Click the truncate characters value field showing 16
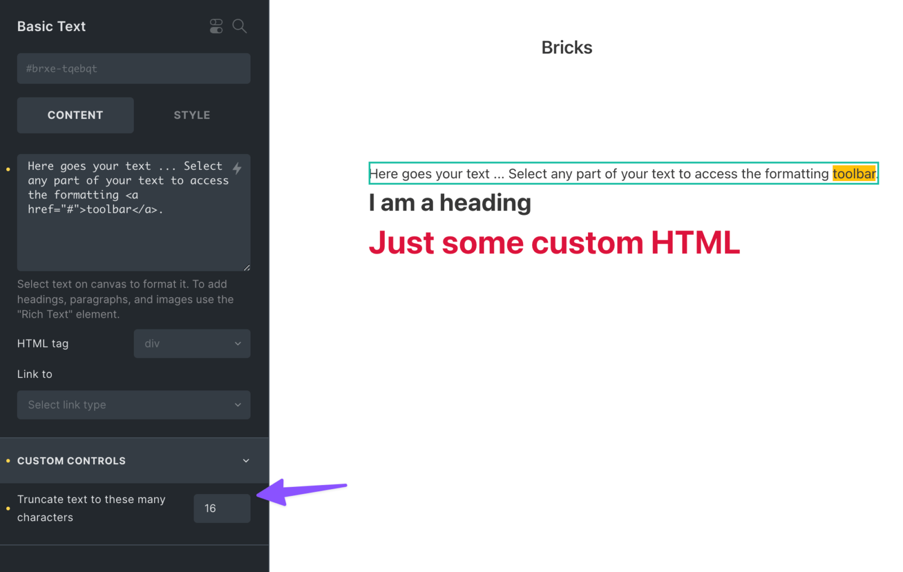 222,508
